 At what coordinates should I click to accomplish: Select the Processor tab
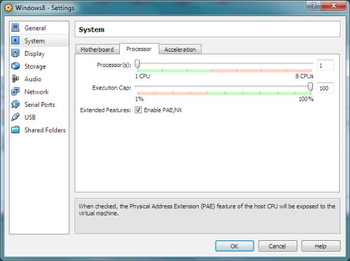click(x=139, y=49)
